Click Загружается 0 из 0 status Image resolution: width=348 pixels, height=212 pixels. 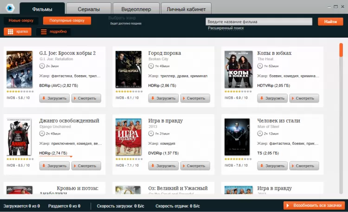click(21, 206)
